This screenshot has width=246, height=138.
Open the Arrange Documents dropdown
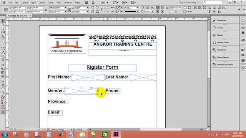click(x=133, y=3)
